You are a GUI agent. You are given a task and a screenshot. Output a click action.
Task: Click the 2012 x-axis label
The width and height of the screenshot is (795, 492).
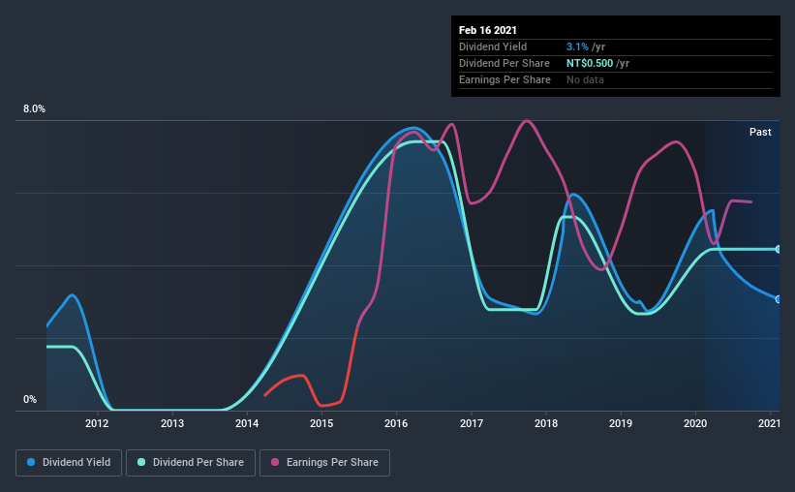97,423
